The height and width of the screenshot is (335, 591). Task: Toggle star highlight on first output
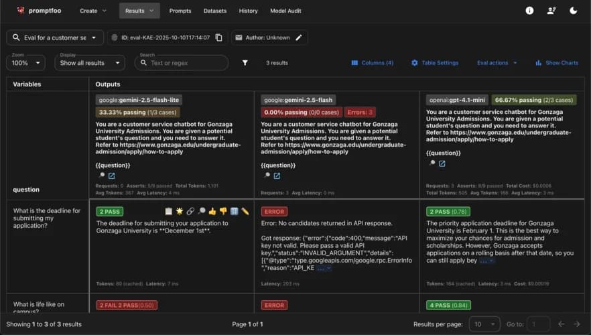180,212
